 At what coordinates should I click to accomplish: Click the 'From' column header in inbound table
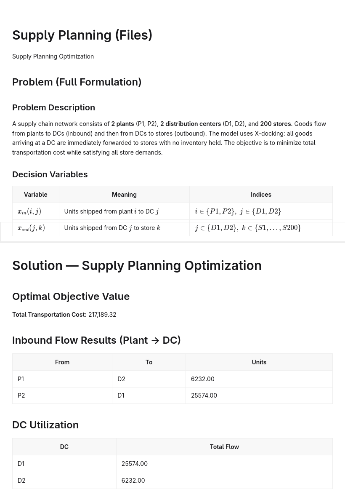click(x=62, y=362)
